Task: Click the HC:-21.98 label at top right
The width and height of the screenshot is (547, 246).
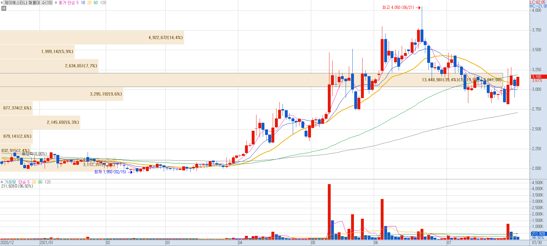Action: point(538,6)
